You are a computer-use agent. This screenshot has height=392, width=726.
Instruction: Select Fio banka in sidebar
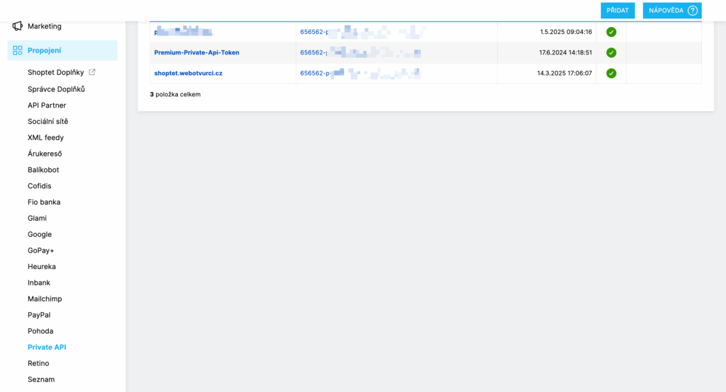(x=44, y=202)
